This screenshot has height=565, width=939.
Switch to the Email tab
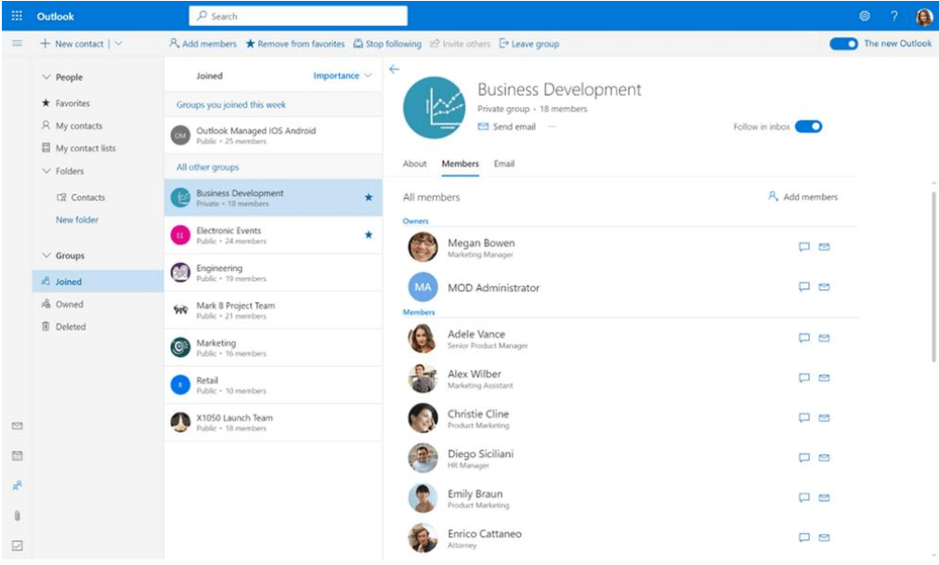coord(503,164)
